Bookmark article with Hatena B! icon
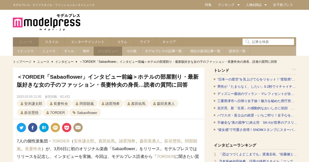 pos(44,128)
